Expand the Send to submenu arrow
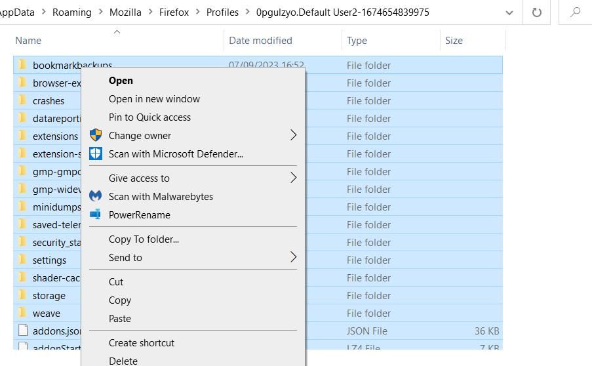The width and height of the screenshot is (592, 366). (x=293, y=257)
